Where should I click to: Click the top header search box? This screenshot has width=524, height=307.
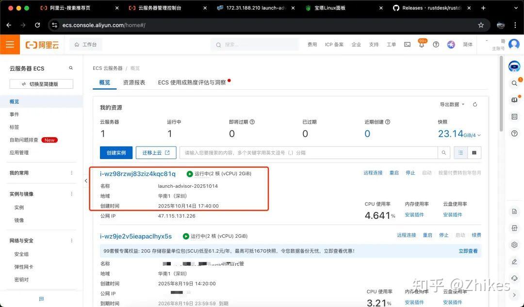255,45
